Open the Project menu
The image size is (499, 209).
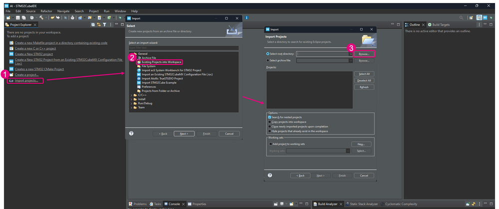coord(94,11)
